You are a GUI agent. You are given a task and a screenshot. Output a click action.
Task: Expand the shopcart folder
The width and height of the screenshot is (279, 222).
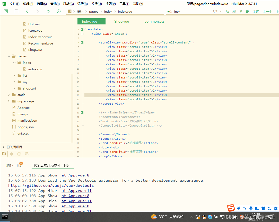[x=15, y=88]
